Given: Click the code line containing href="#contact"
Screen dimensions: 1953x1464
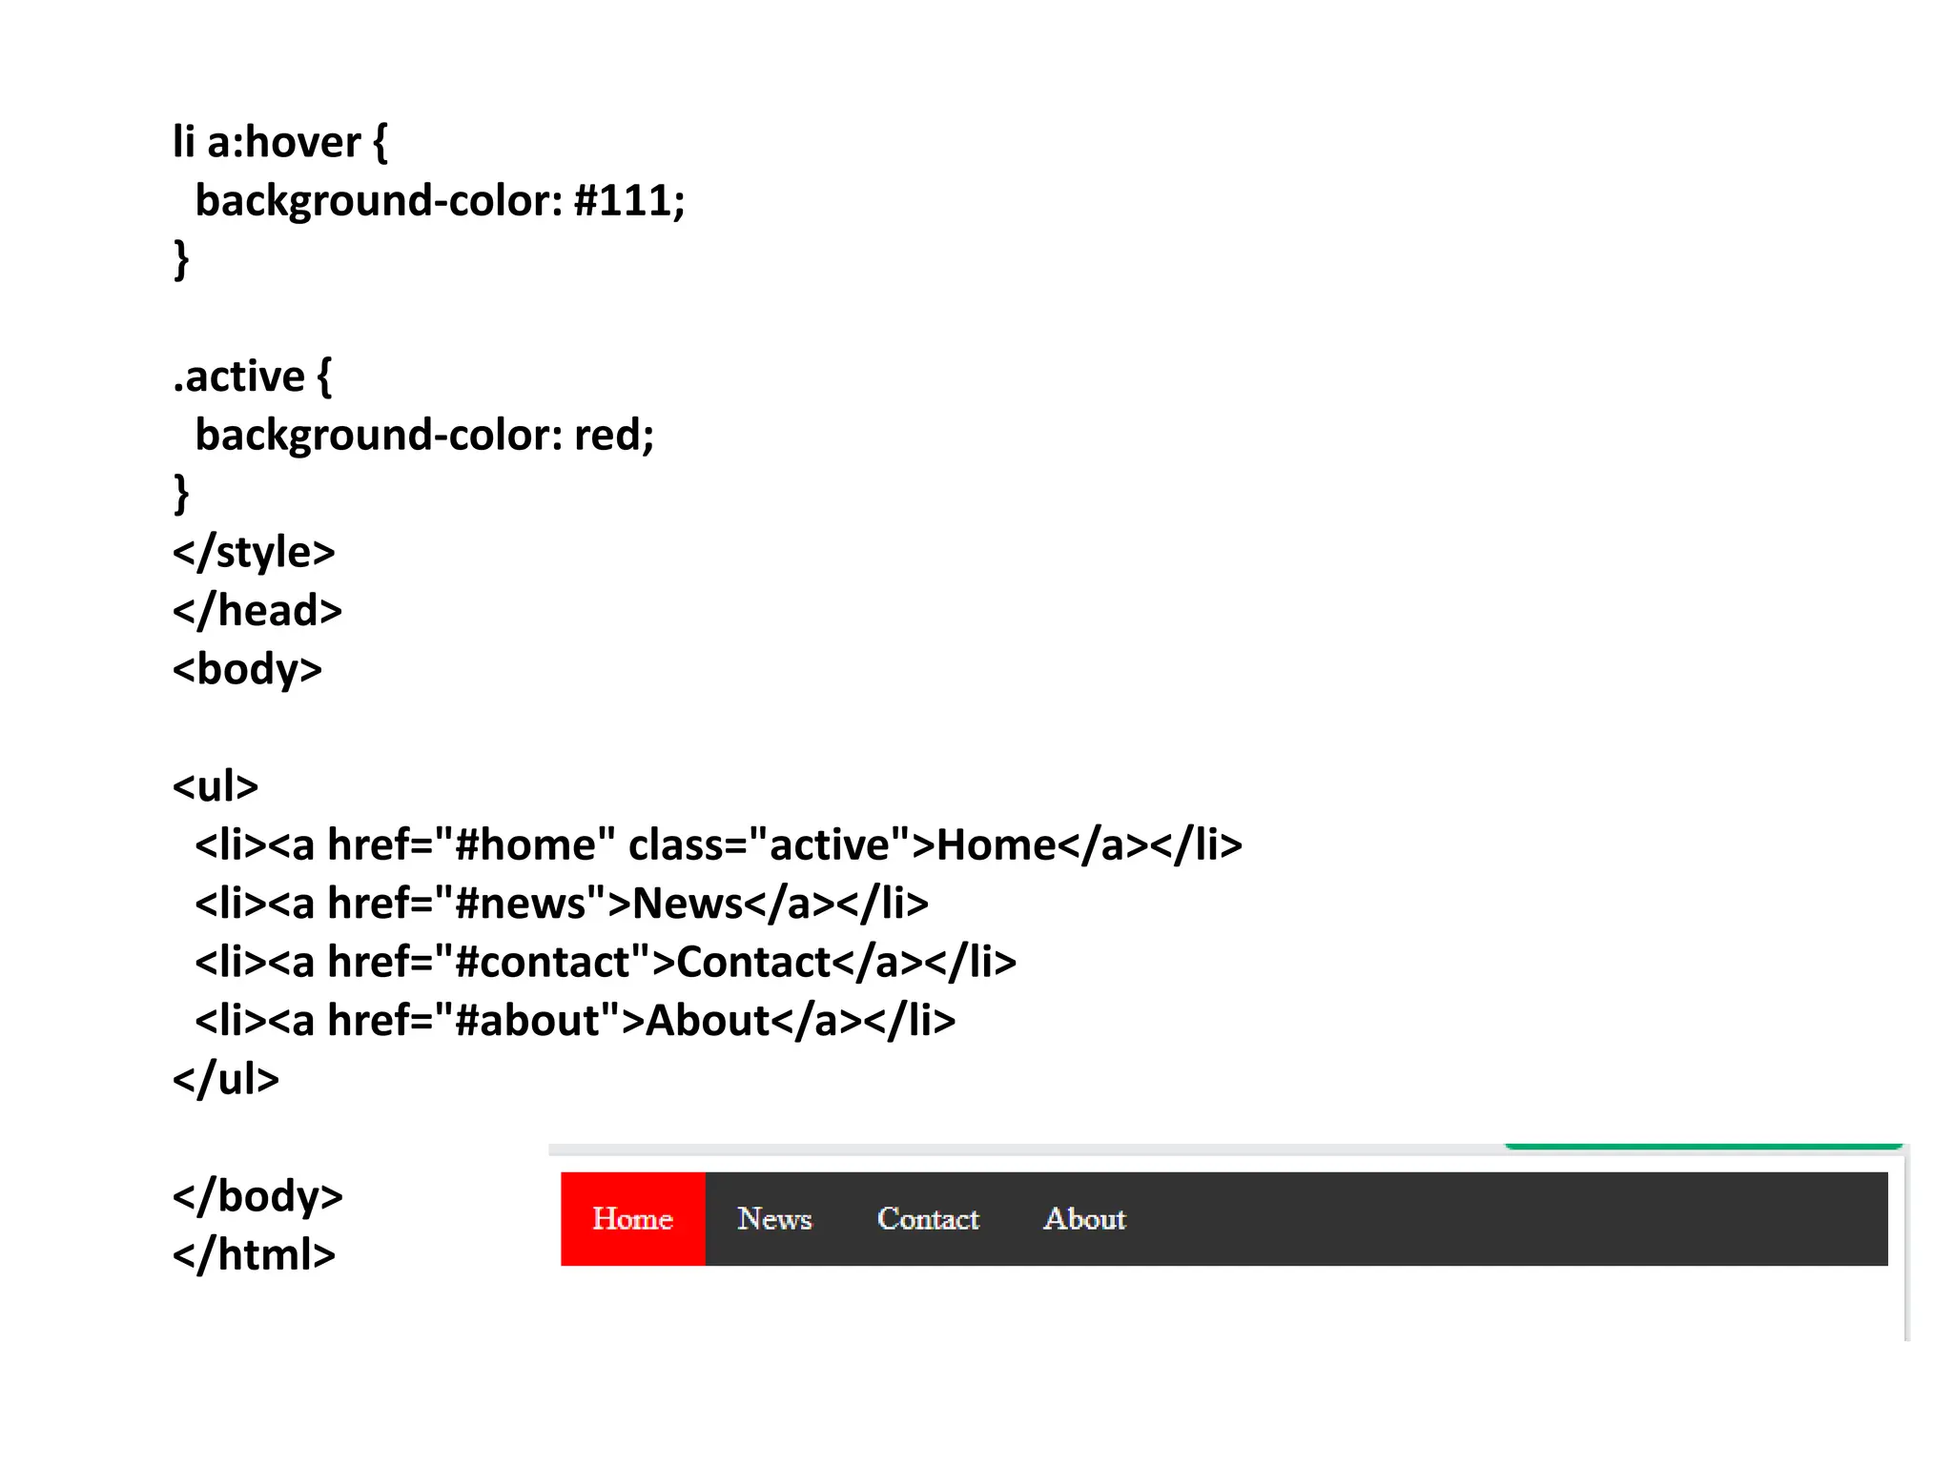Looking at the screenshot, I should click(x=606, y=963).
